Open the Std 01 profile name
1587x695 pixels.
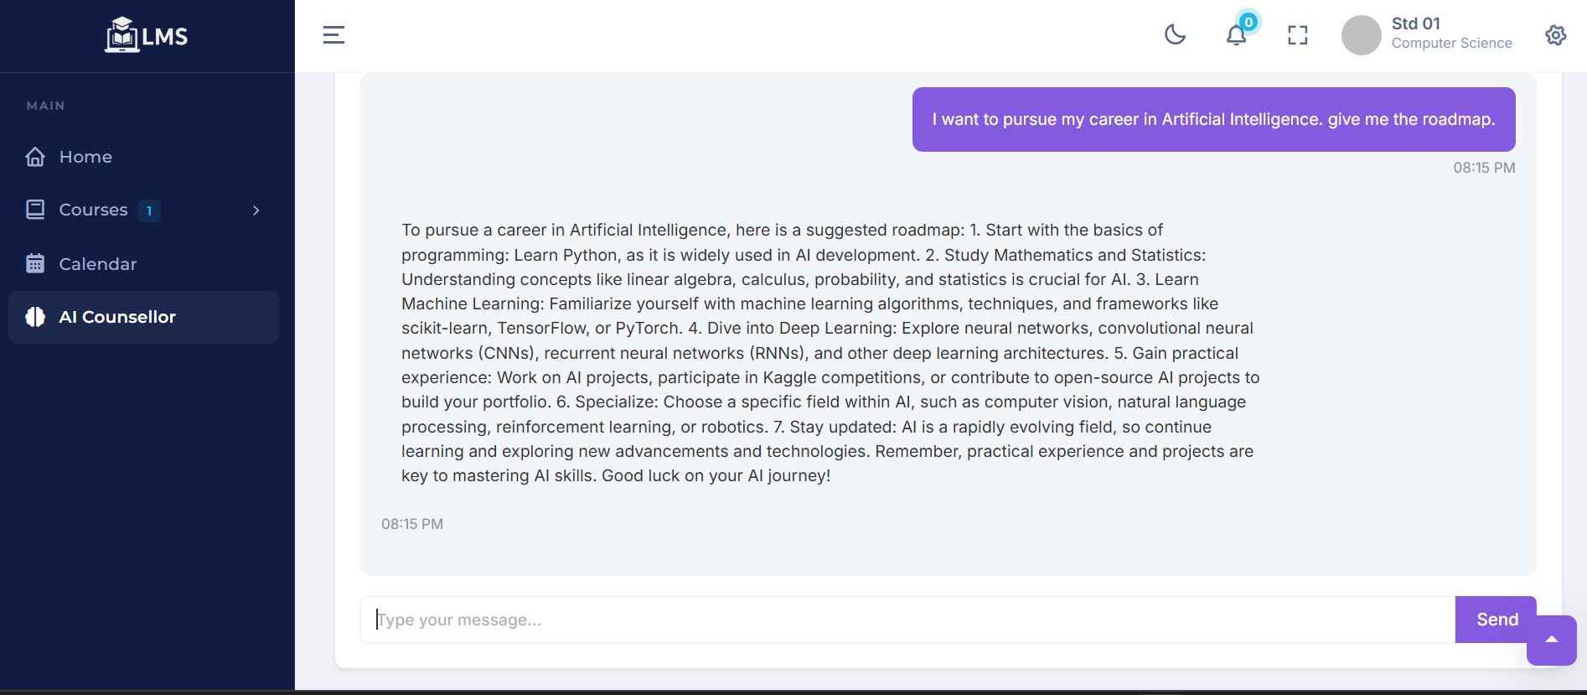[x=1416, y=23]
